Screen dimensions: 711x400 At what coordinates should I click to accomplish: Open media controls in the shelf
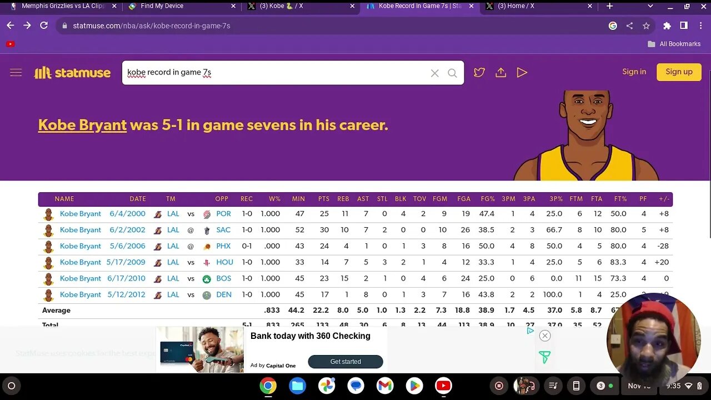pyautogui.click(x=553, y=386)
